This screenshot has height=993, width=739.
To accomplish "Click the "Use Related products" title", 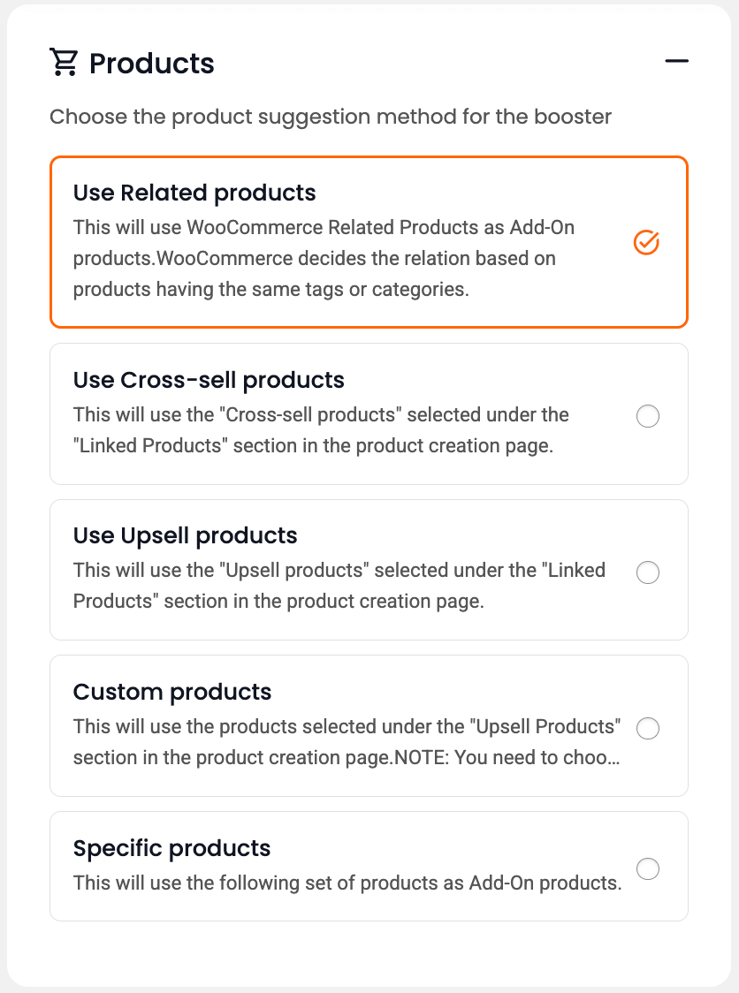I will click(x=194, y=193).
